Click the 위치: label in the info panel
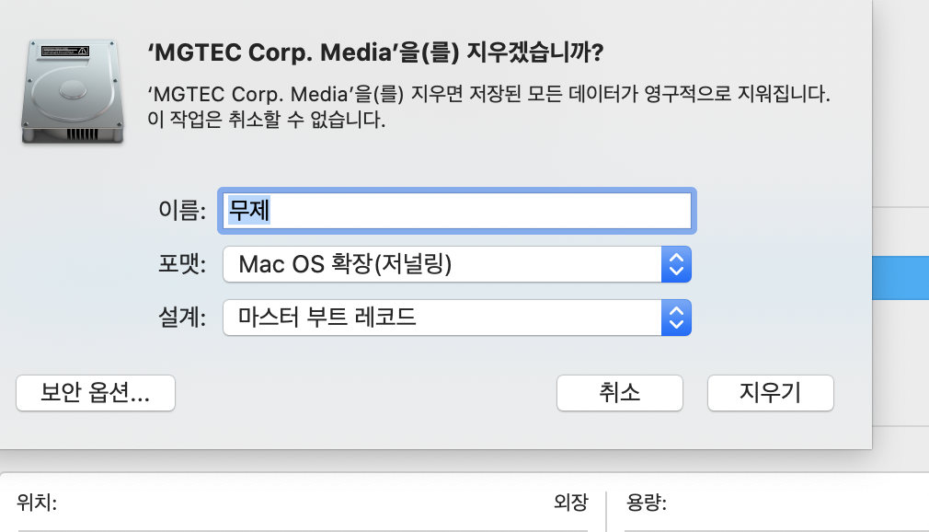The width and height of the screenshot is (929, 532). (x=37, y=503)
